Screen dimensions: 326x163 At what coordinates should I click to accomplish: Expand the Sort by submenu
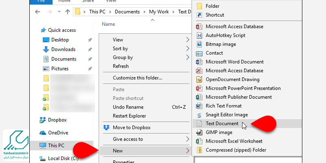tap(187, 49)
